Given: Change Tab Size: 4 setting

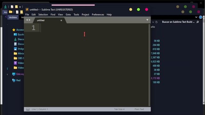Looking at the screenshot, I should 119,109.
